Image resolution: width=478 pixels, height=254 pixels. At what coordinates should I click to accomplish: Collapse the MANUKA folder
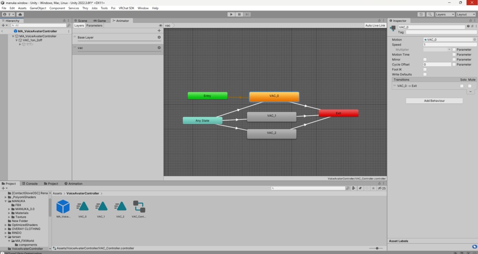click(x=6, y=201)
